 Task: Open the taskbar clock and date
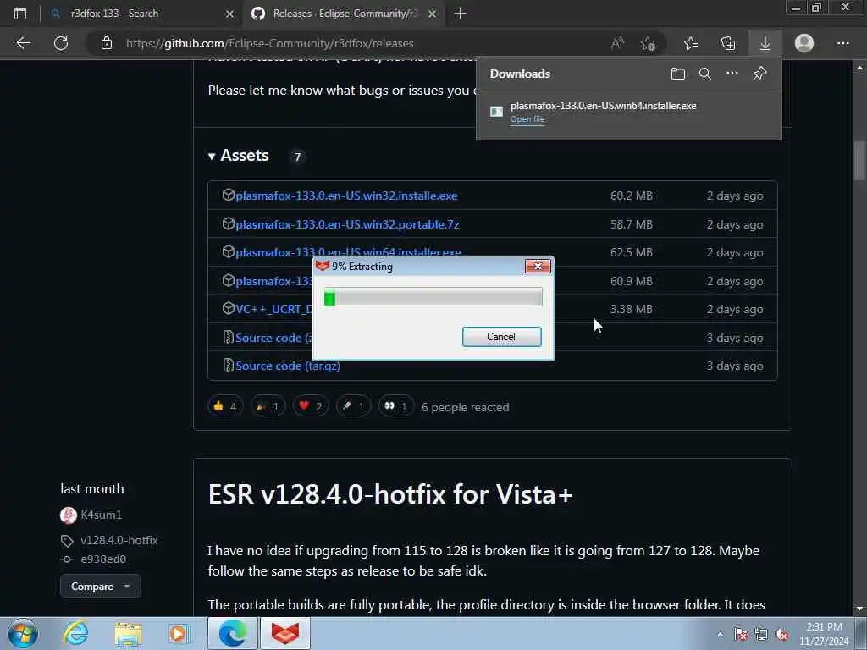coord(824,634)
